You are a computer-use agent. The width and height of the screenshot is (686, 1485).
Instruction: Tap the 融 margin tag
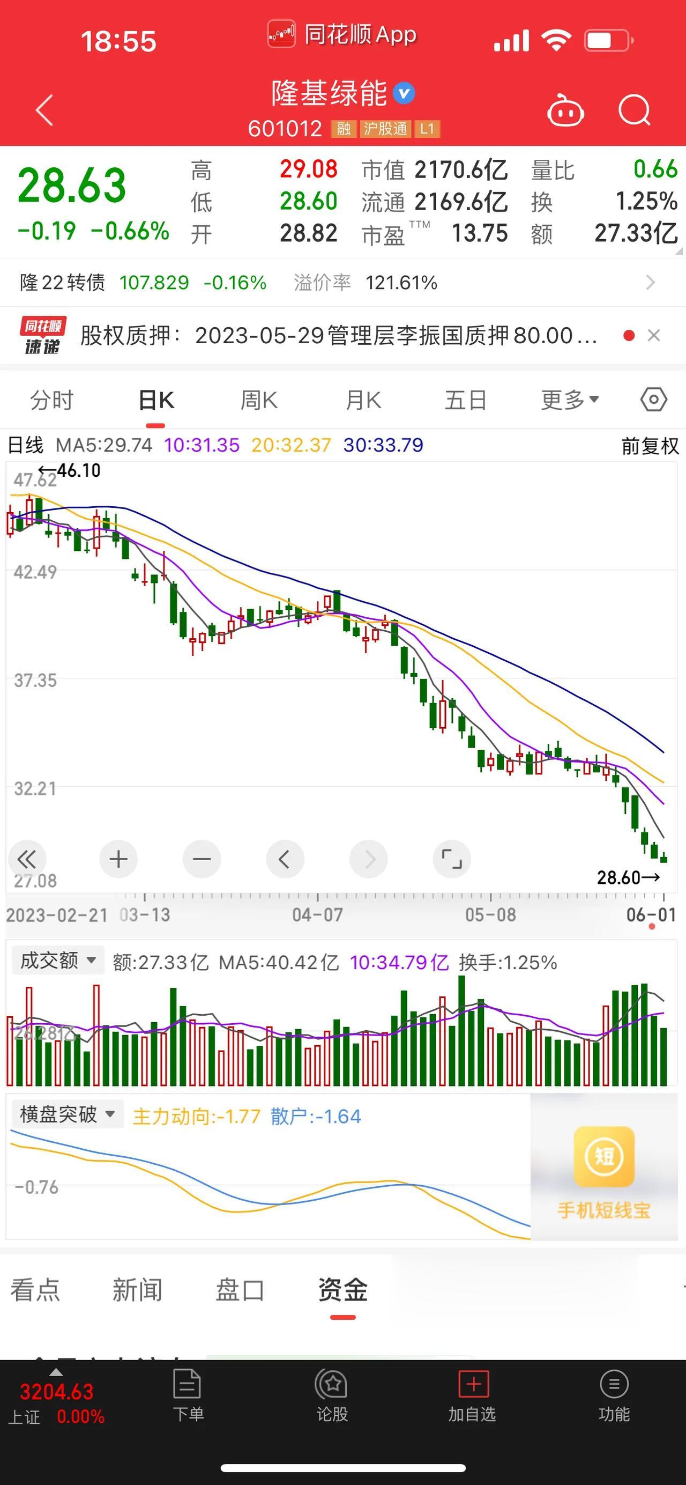coord(344,129)
